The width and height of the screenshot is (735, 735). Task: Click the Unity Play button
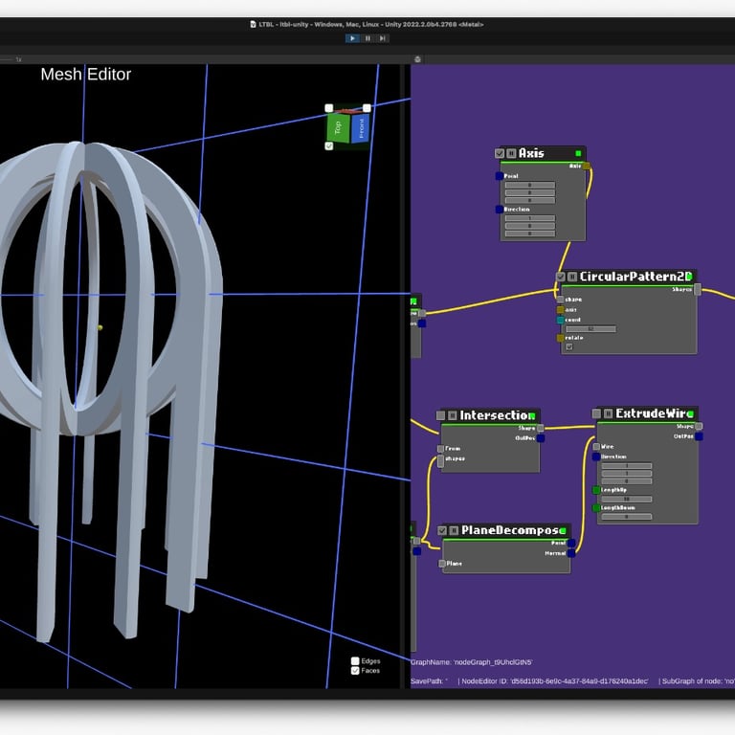pos(352,38)
